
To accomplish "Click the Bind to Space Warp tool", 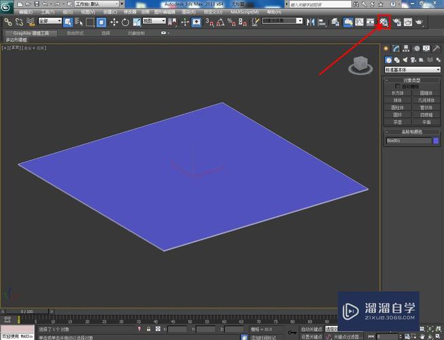I will tap(31, 22).
